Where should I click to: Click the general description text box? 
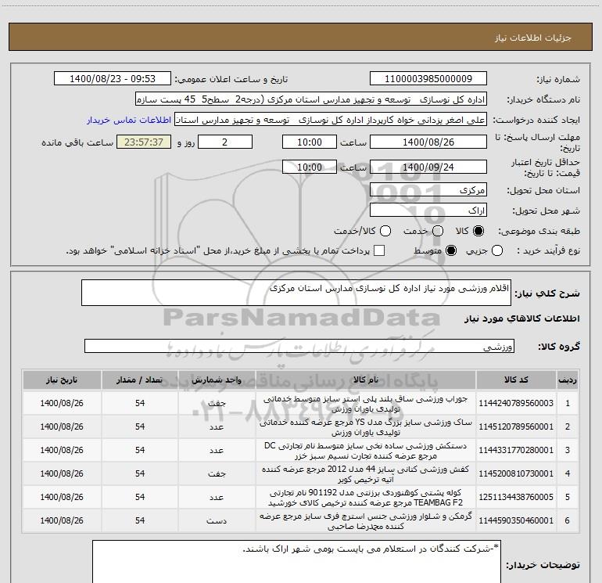(x=296, y=293)
